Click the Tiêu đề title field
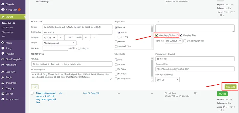239x113 pixels. pyautogui.click(x=78, y=27)
